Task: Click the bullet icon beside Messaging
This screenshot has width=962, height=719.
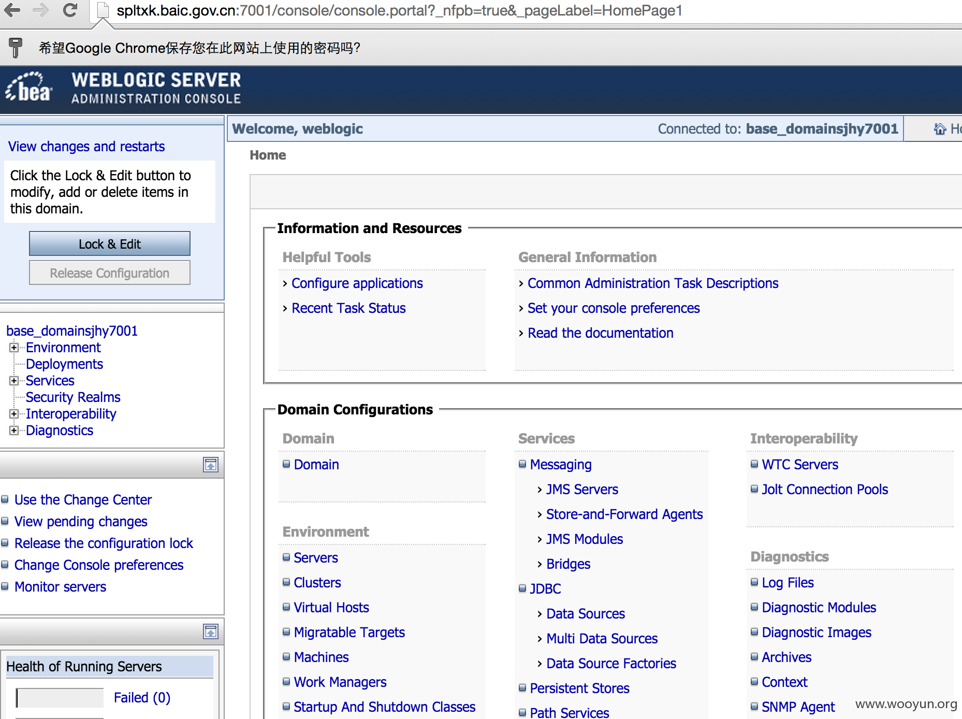Action: (x=522, y=464)
